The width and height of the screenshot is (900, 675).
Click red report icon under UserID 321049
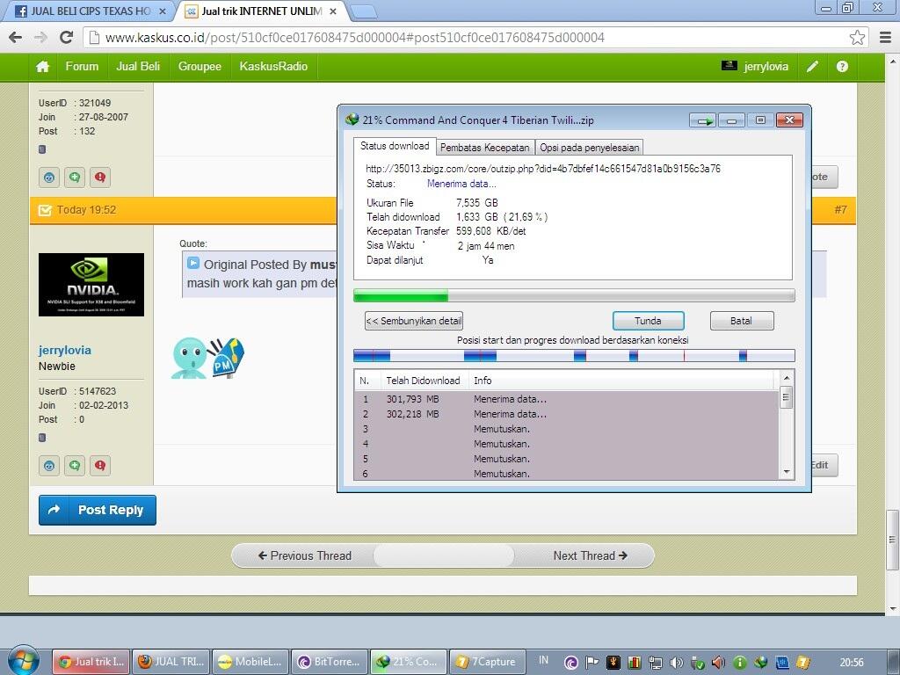(100, 178)
